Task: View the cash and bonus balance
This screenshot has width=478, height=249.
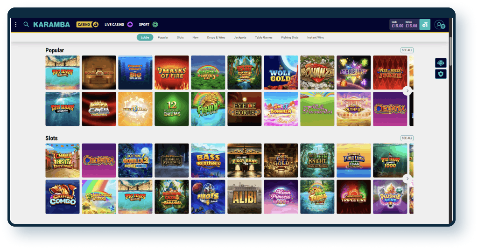Action: pyautogui.click(x=404, y=25)
